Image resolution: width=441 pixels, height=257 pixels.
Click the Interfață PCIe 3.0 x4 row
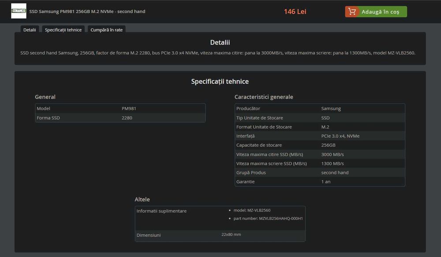(x=320, y=136)
